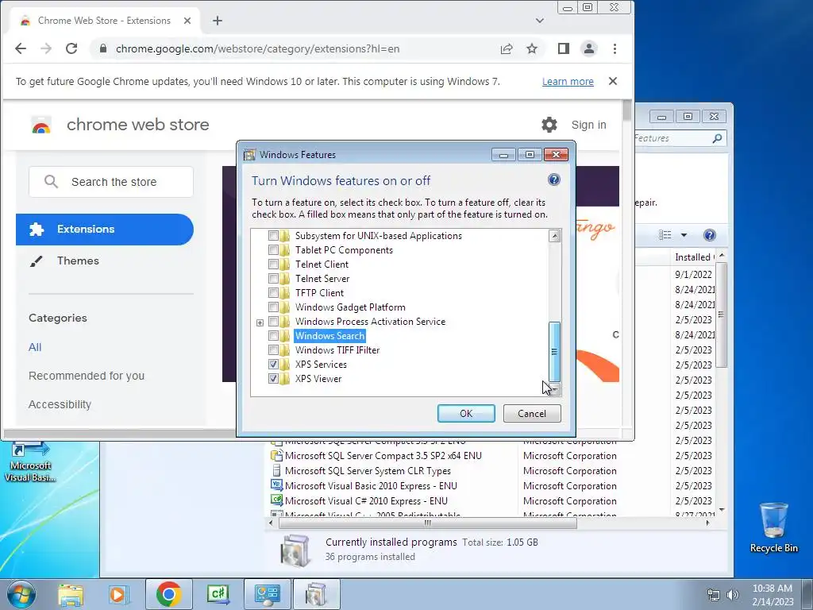Check the Tablet PC Components box

(273, 250)
